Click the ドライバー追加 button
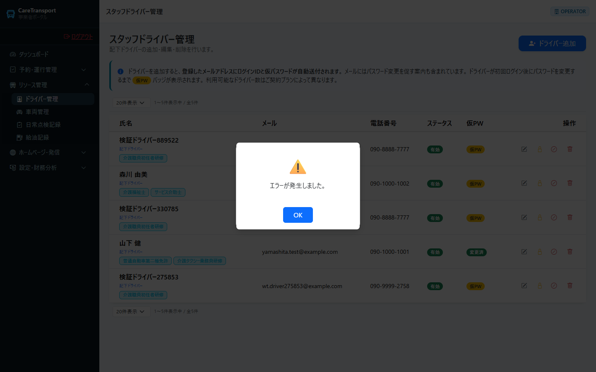The height and width of the screenshot is (372, 596). pyautogui.click(x=552, y=43)
